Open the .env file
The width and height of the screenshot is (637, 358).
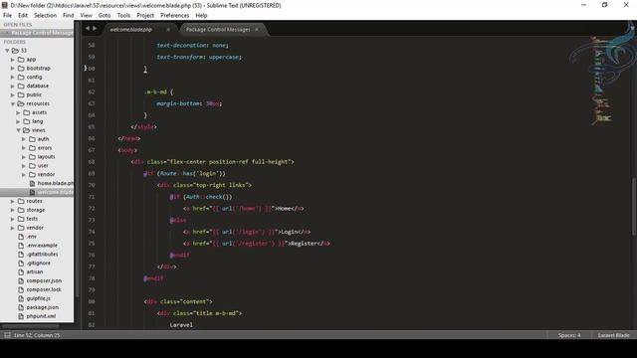[32, 237]
